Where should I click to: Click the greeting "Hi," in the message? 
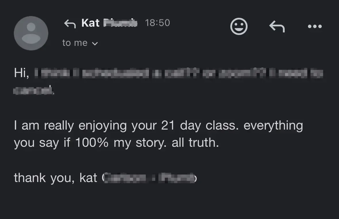(22, 73)
